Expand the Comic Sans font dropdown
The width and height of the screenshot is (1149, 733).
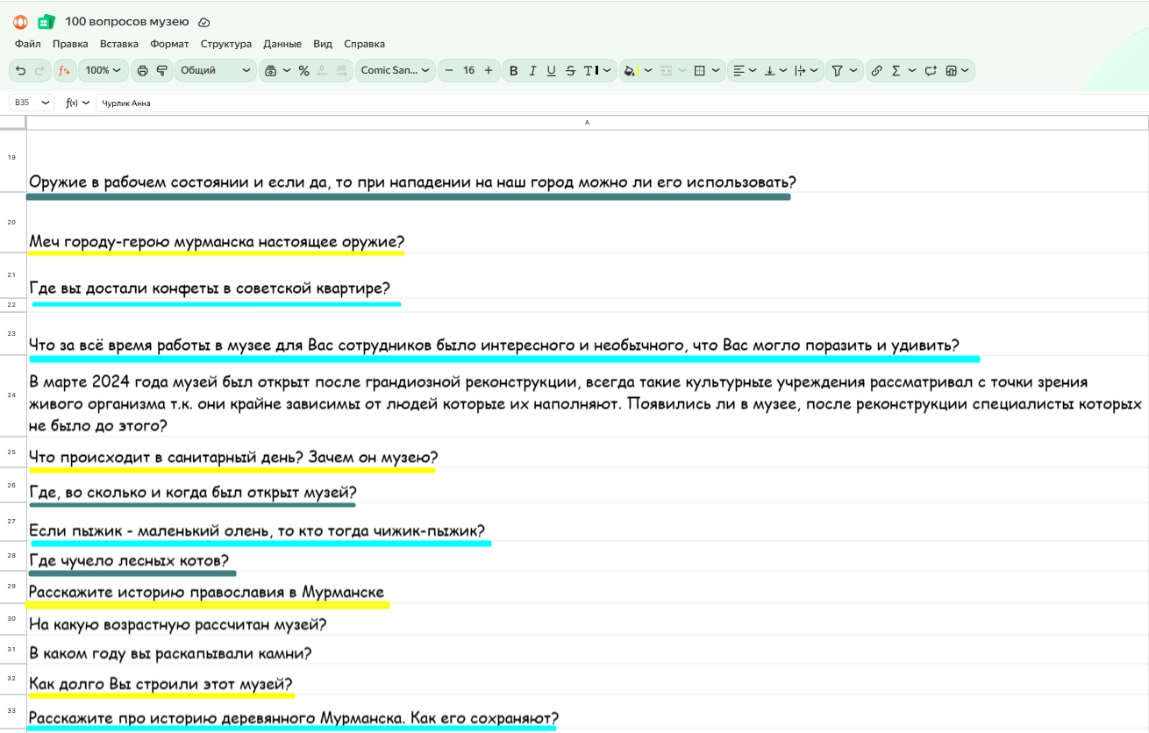pyautogui.click(x=396, y=70)
